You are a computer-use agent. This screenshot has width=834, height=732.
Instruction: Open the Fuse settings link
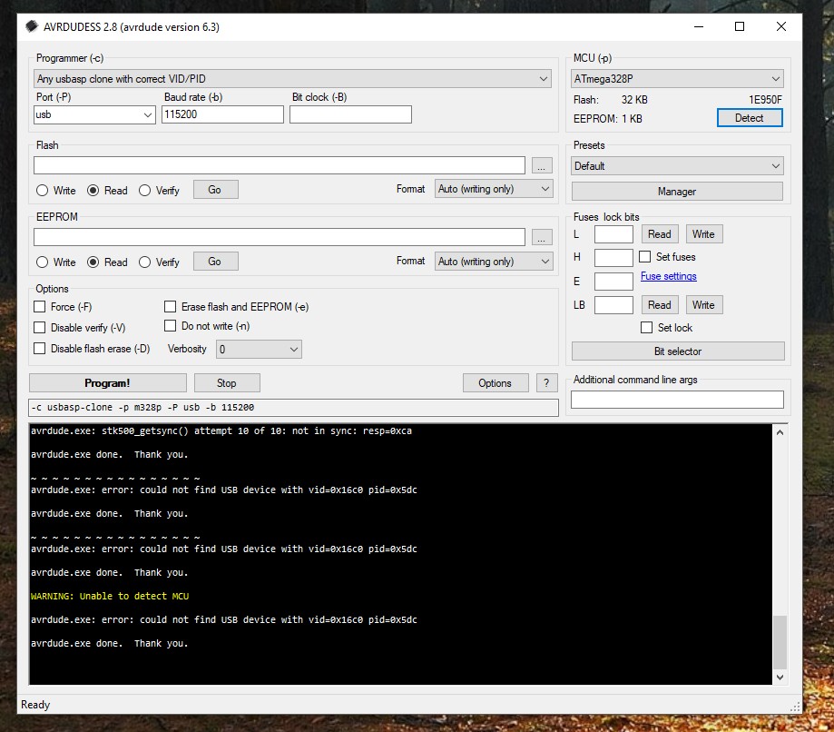click(669, 276)
